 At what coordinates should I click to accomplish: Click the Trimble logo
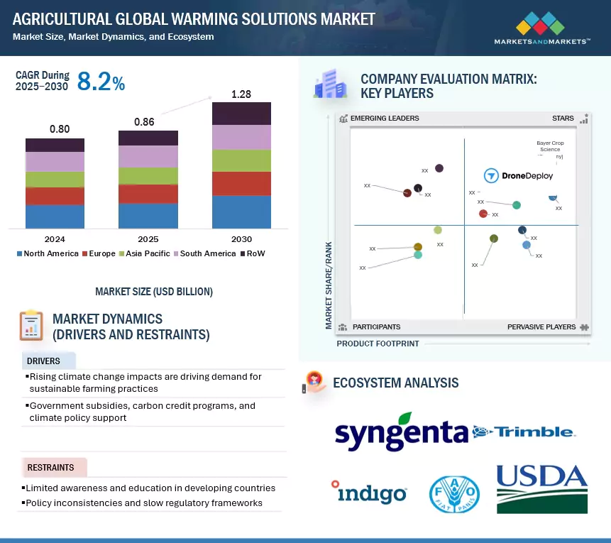[x=527, y=432]
